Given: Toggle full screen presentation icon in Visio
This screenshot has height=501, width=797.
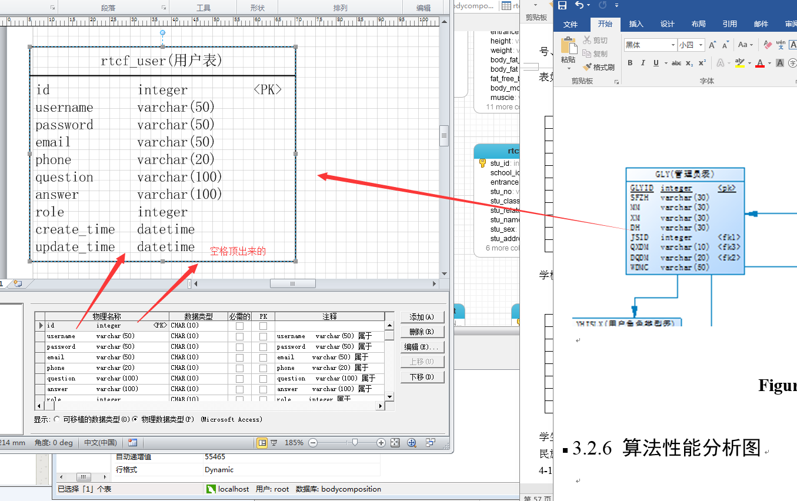Looking at the screenshot, I should pyautogui.click(x=274, y=443).
